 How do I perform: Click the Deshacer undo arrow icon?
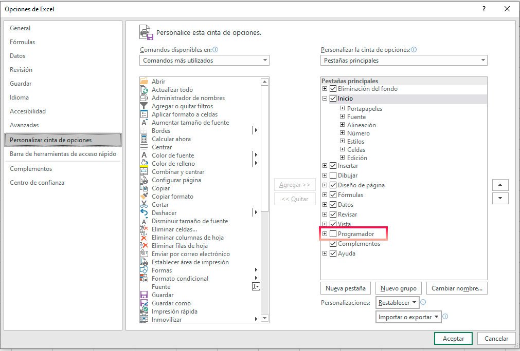[144, 213]
